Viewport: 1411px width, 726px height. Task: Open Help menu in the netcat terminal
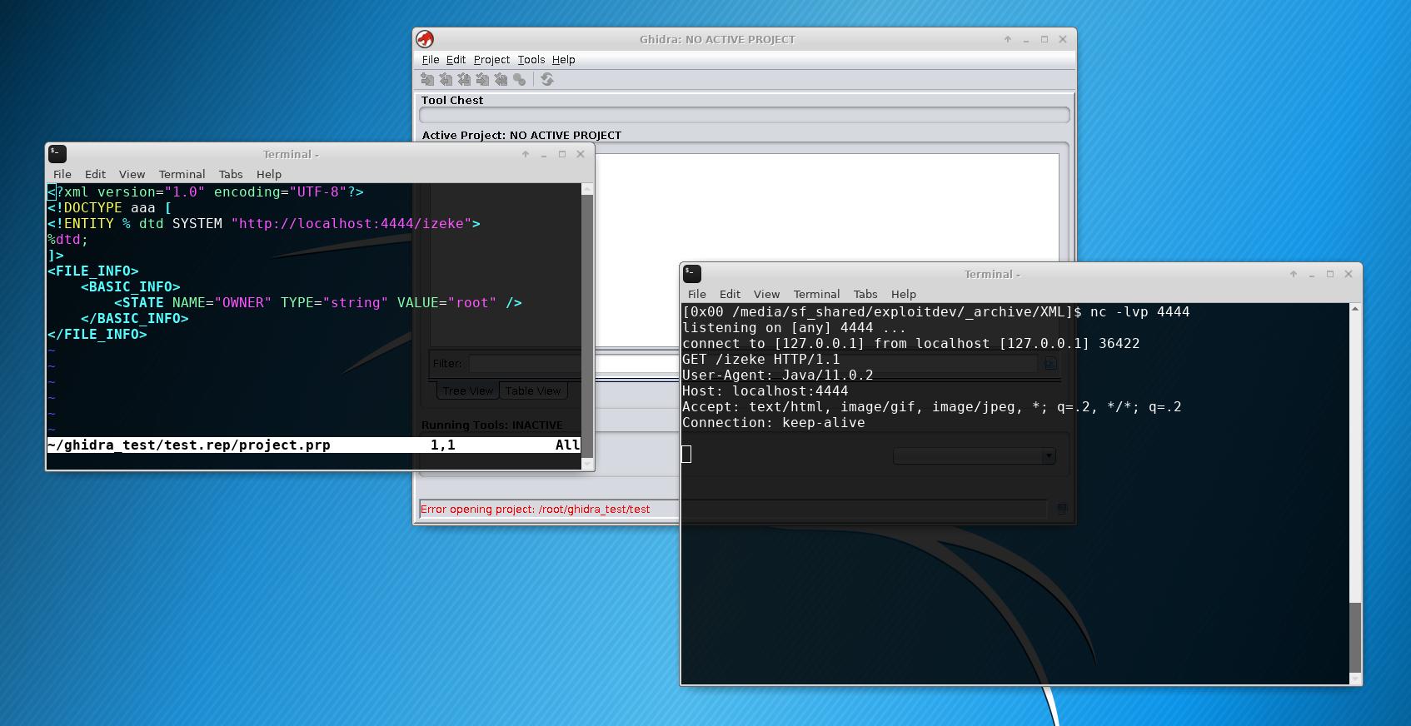pyautogui.click(x=904, y=294)
